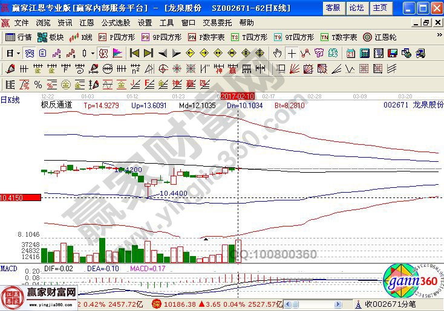Click the K线 chart toolbar button
The height and width of the screenshot is (311, 444).
tap(83, 37)
